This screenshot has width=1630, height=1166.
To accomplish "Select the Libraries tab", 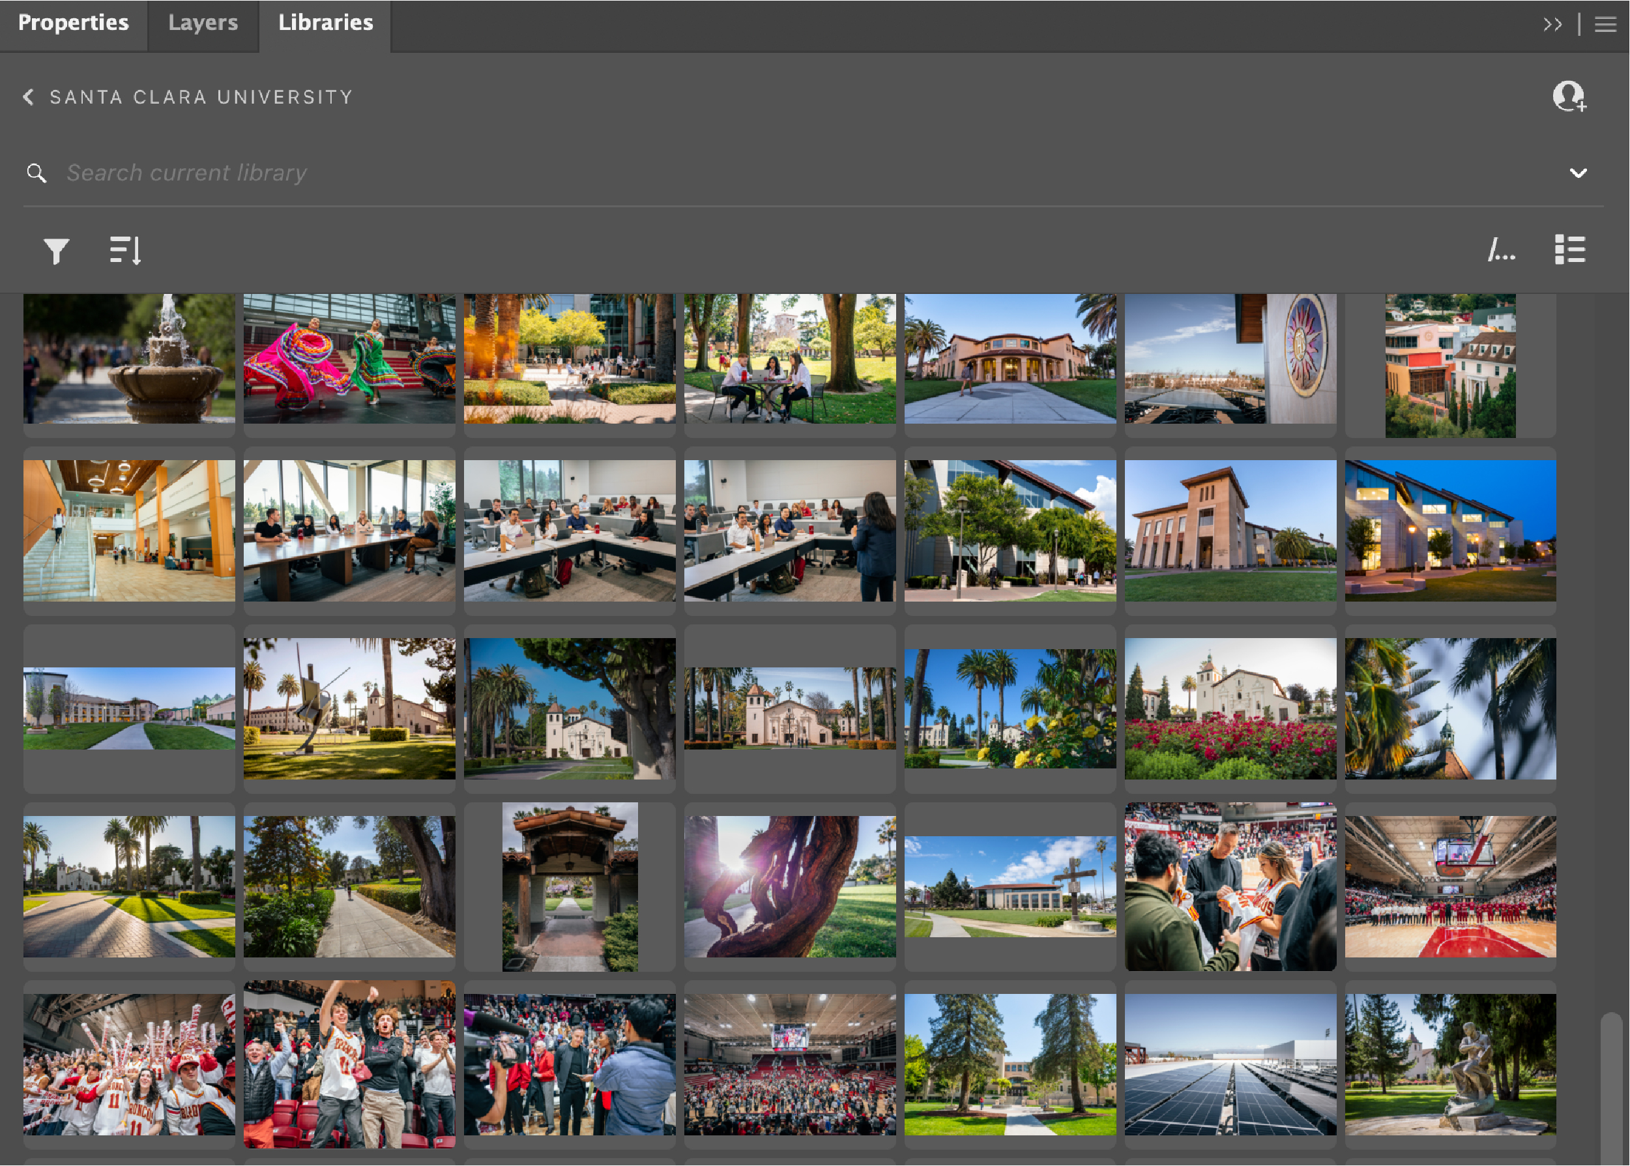I will point(325,22).
